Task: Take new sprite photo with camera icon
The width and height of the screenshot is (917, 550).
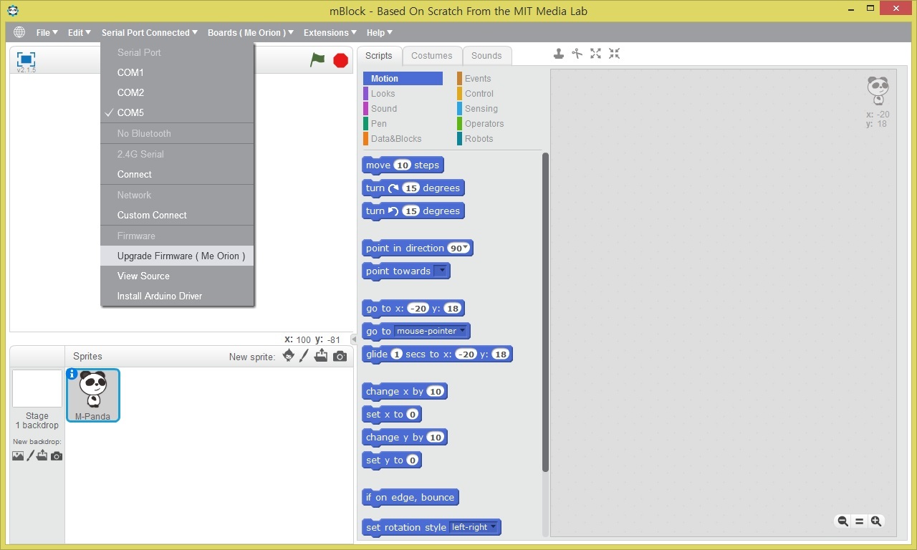Action: tap(340, 356)
